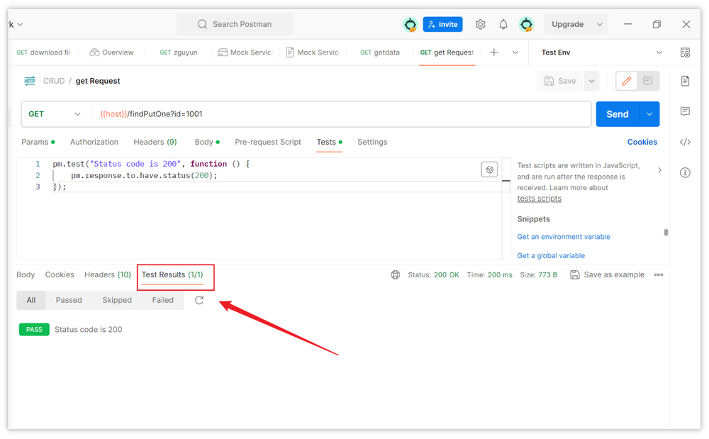Click the request URL input field

[x=319, y=113]
